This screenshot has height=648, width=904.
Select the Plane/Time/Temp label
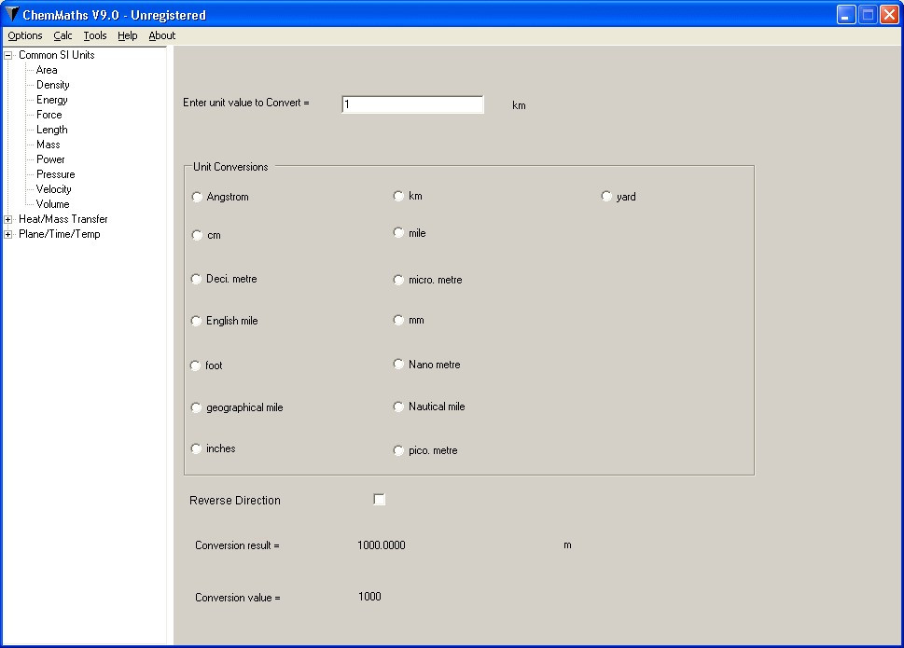click(x=60, y=234)
